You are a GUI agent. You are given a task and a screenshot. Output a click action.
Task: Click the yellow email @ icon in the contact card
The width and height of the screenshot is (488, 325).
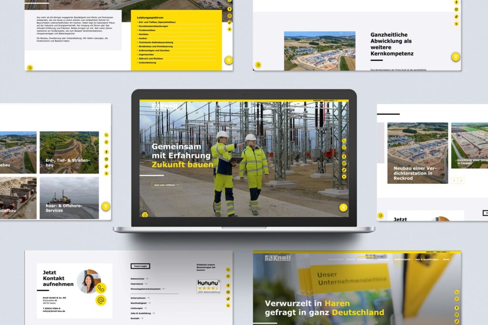pos(101,300)
